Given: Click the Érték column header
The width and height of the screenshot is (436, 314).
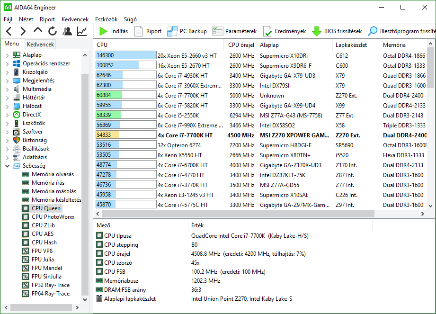Looking at the screenshot, I should tap(280, 225).
